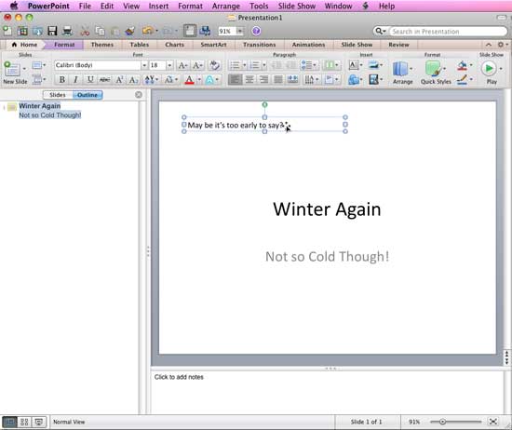Click the Increase Font Size icon
This screenshot has height=430, width=512.
(182, 65)
